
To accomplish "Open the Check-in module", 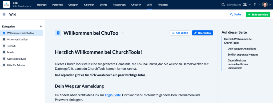I will point(136,5).
